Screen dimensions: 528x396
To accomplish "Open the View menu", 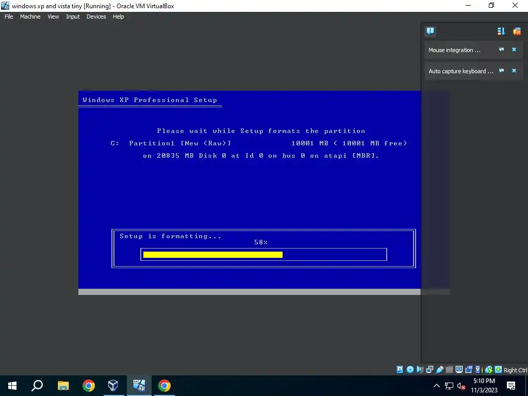I will [53, 16].
